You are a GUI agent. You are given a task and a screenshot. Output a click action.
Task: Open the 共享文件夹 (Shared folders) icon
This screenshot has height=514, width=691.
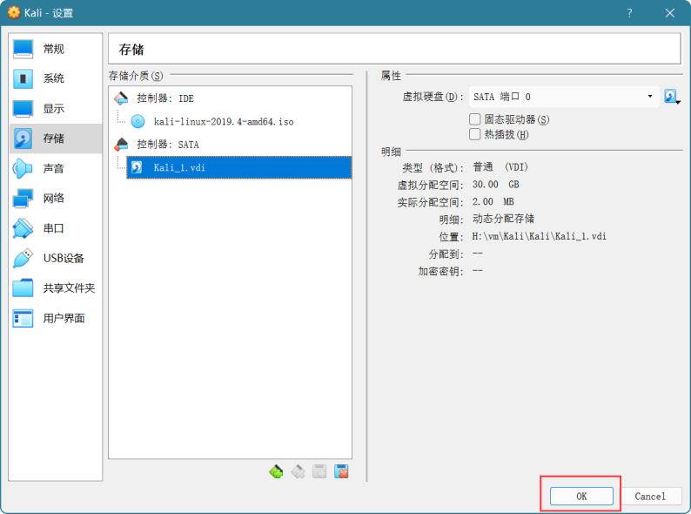(23, 288)
